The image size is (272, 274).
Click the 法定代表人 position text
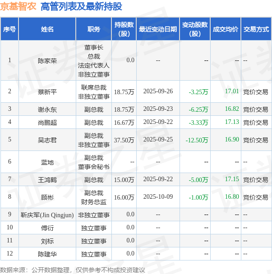(x=94, y=65)
